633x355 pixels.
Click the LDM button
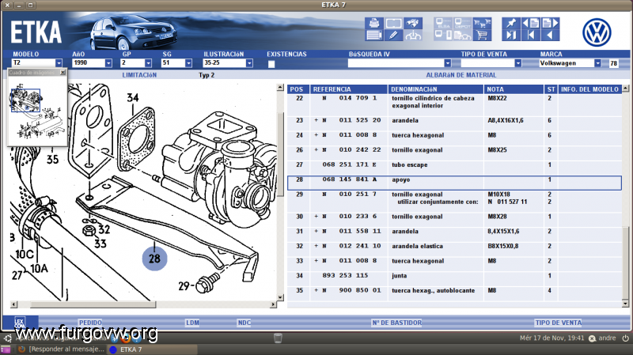(x=192, y=323)
